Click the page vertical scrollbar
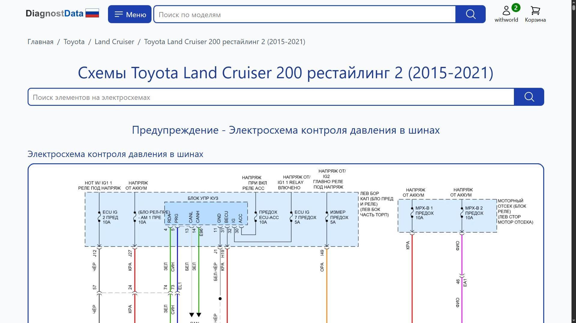Screen dimensions: 576x323 tap(574, 161)
